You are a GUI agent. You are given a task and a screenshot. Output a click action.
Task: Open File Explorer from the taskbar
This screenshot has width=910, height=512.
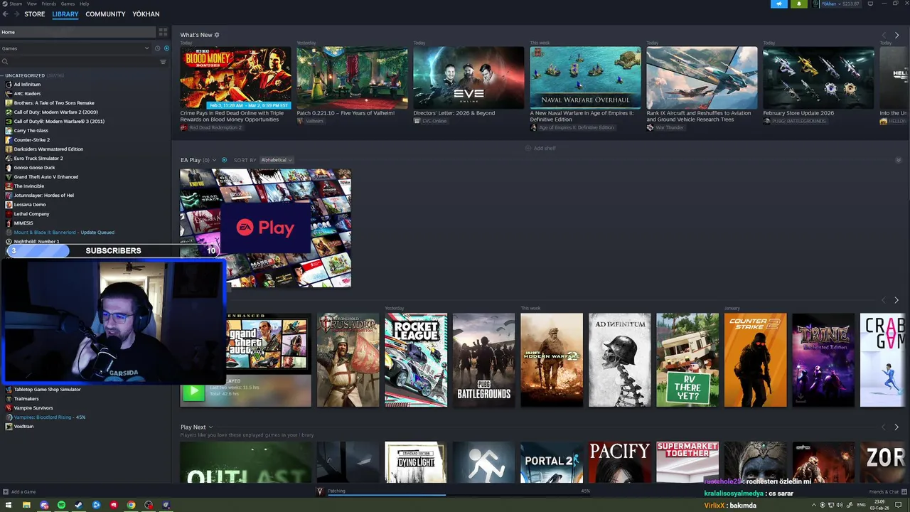pos(26,505)
